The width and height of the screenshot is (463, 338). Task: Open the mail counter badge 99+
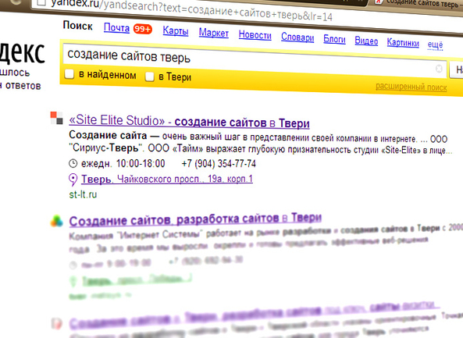[143, 29]
